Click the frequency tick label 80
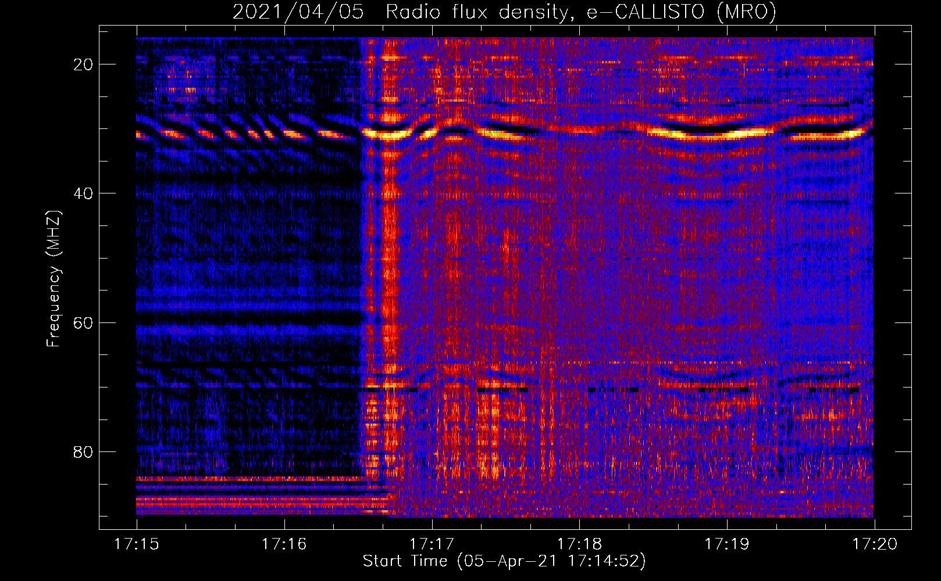This screenshot has width=941, height=581. tap(83, 451)
